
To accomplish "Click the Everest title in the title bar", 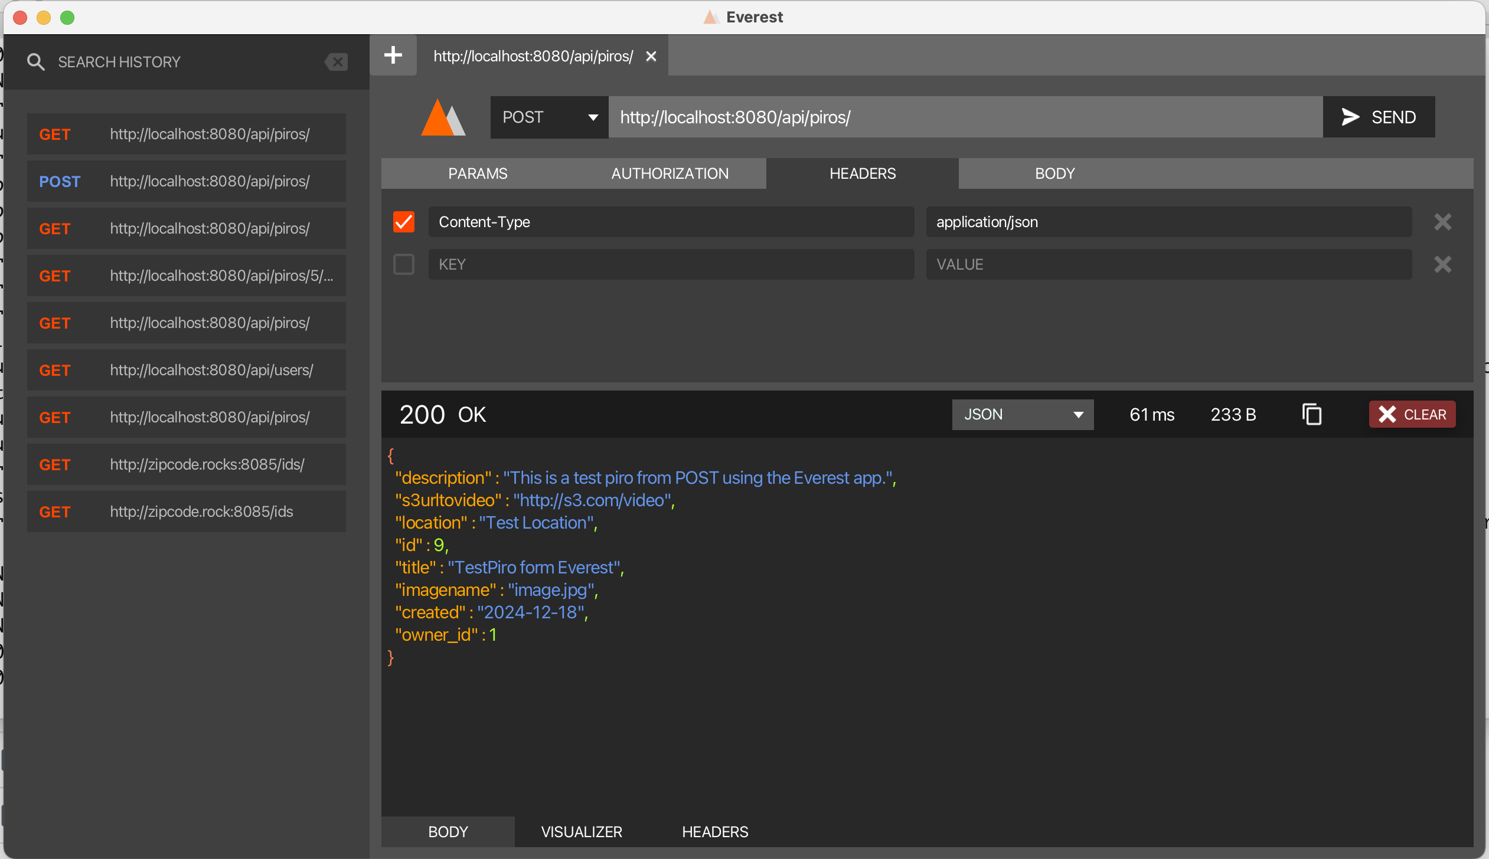I will click(754, 17).
